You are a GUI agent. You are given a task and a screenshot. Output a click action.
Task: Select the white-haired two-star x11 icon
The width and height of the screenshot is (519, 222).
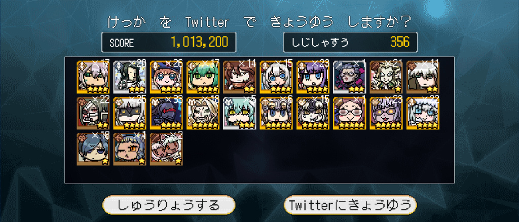(x=423, y=77)
